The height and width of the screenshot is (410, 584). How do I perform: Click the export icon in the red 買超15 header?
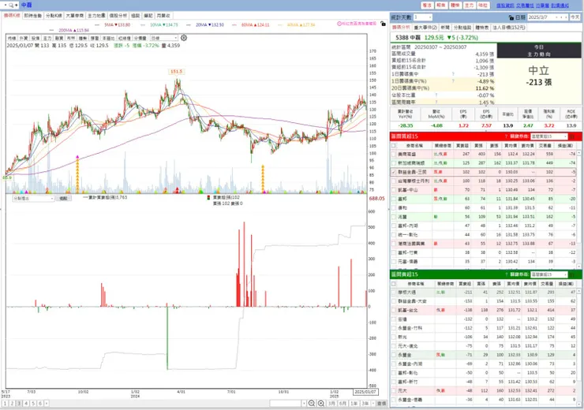(573, 136)
